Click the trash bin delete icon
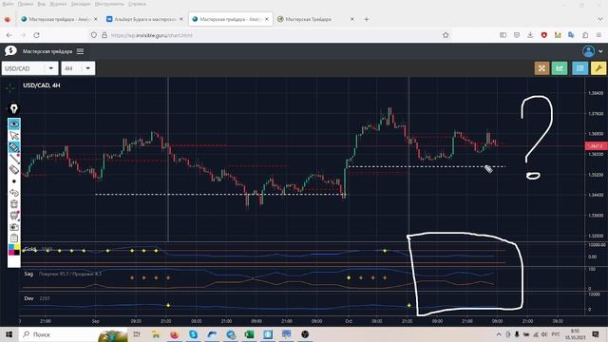 [14, 204]
